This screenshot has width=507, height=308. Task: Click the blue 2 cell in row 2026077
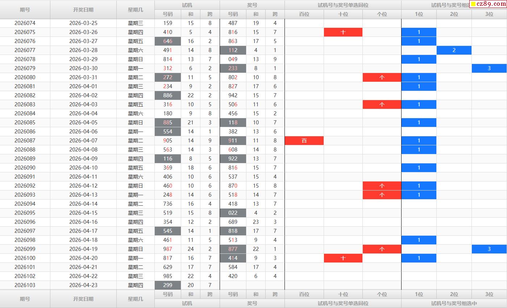[x=454, y=50]
